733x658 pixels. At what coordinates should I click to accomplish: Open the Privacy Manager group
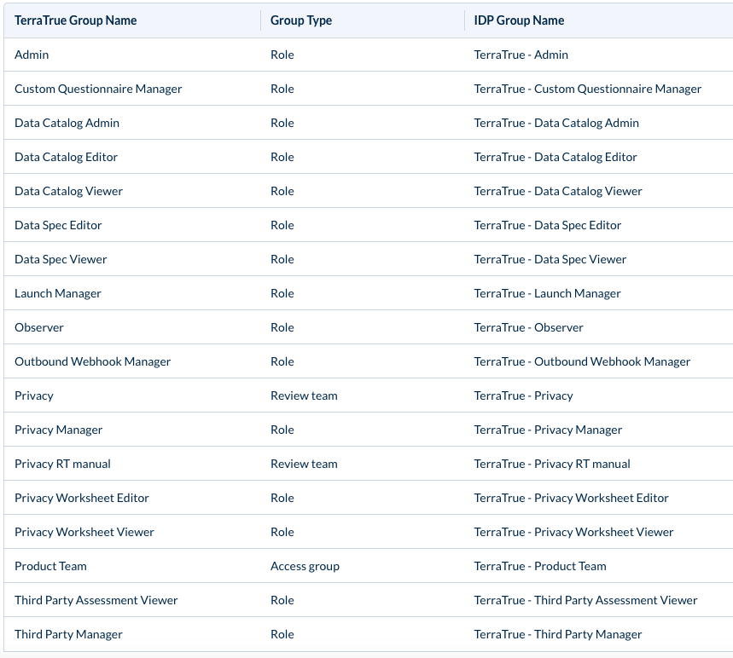click(58, 430)
